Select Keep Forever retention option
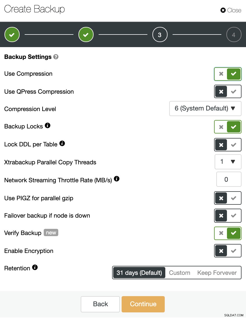Viewport: 246px width, 318px height. coord(217,273)
